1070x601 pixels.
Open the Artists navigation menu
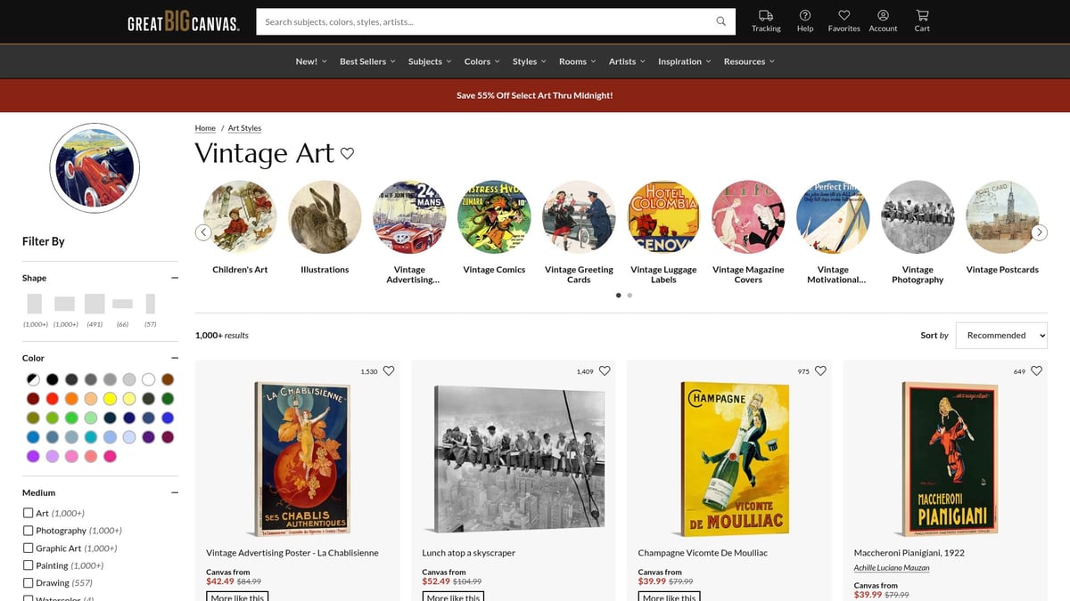click(x=628, y=61)
